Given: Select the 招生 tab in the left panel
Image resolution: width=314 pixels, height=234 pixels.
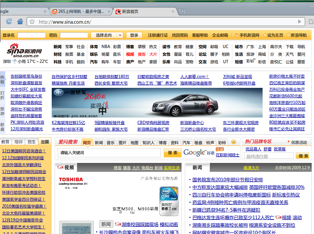Looking at the screenshot, I should pyautogui.click(x=31, y=142).
